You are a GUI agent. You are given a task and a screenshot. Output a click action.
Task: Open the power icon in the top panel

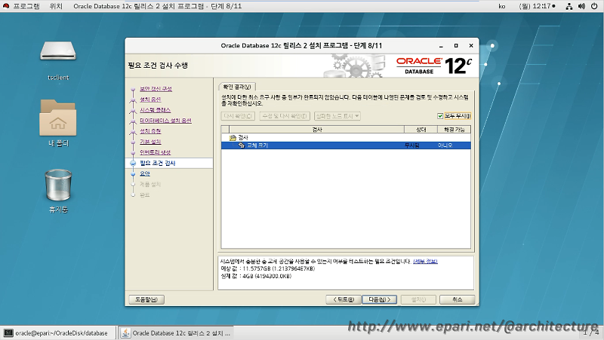pos(594,6)
